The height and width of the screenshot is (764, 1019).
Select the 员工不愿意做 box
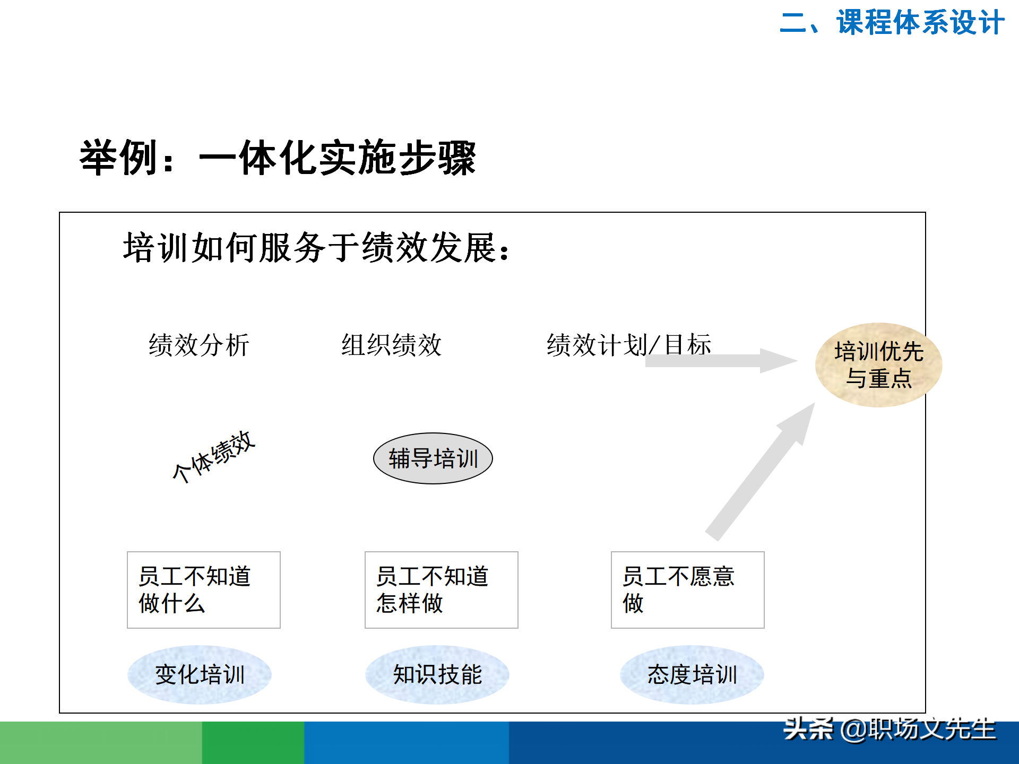click(688, 589)
